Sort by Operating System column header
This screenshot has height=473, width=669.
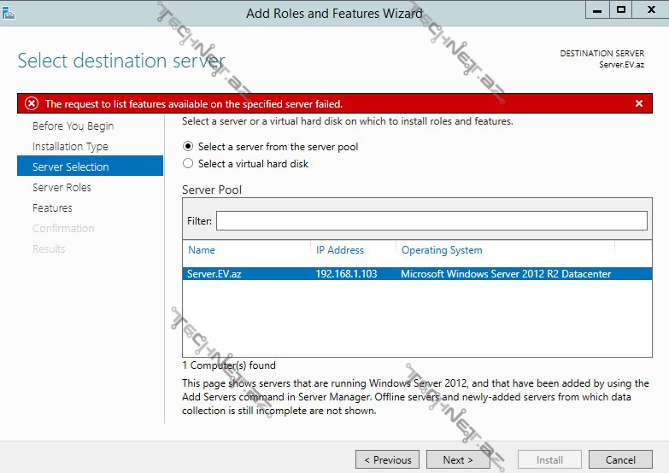pyautogui.click(x=442, y=250)
